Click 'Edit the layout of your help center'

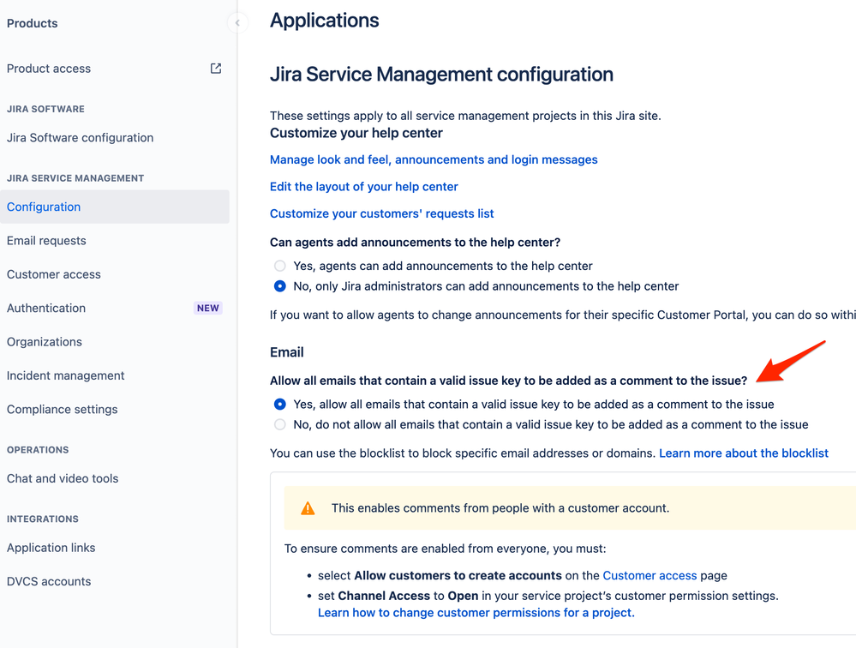point(364,187)
